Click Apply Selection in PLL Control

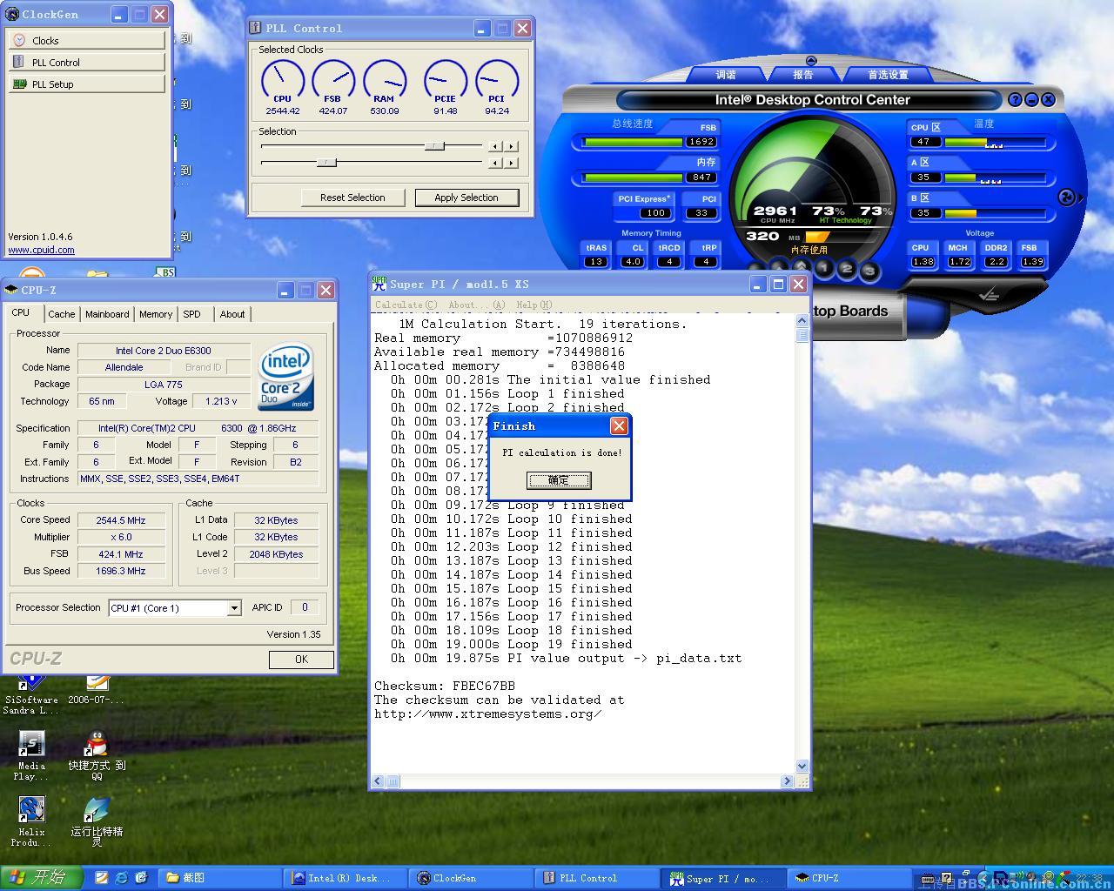tap(466, 198)
